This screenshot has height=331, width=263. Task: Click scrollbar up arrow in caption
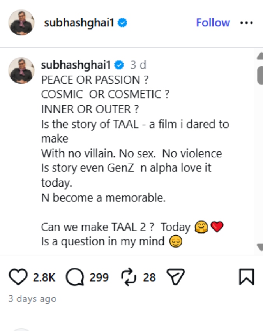coord(260,57)
